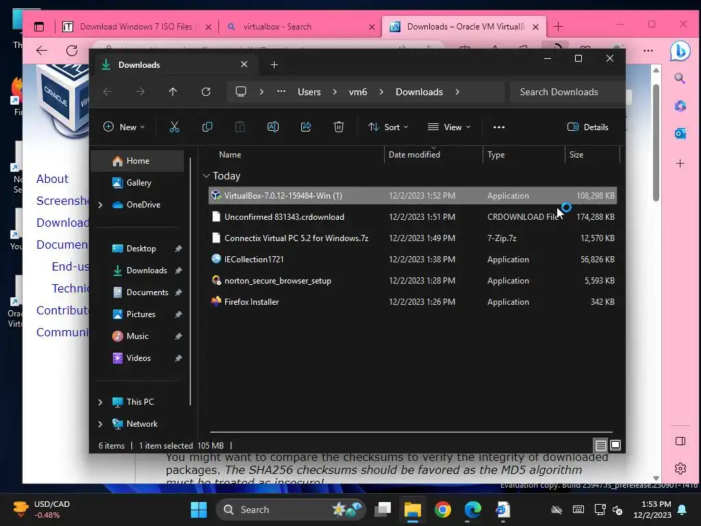Select the Downloads – Oracle VM VirtualBox tab
Viewport: 701px width, 526px height.
tap(463, 27)
